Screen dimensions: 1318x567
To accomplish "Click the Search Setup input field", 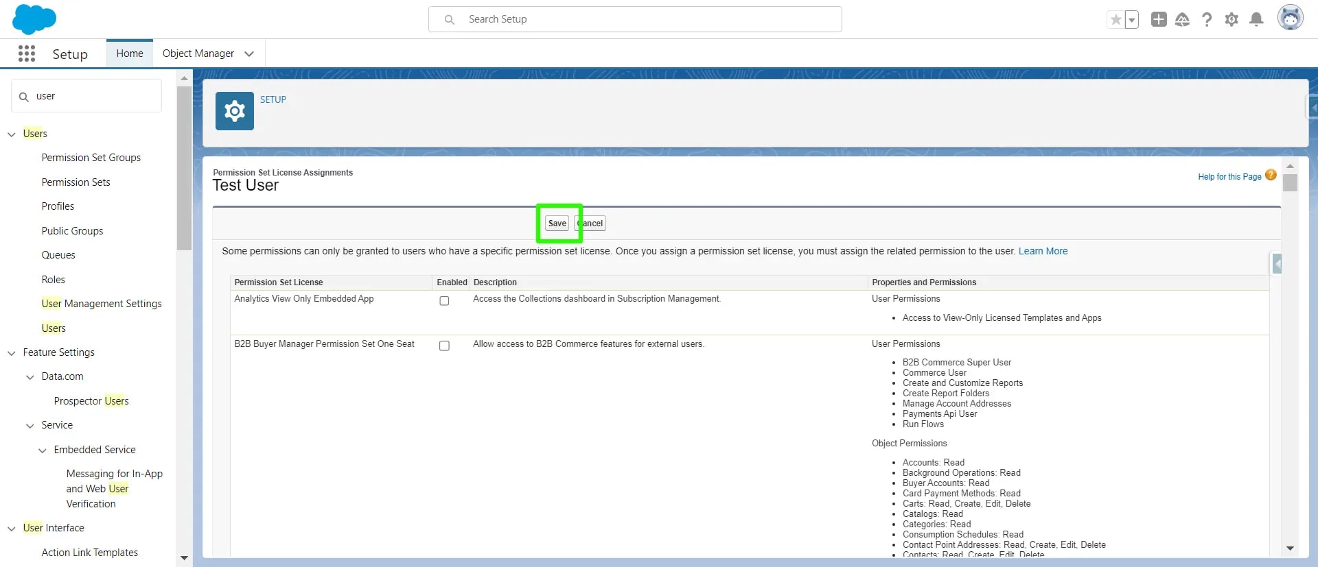I will [x=635, y=19].
